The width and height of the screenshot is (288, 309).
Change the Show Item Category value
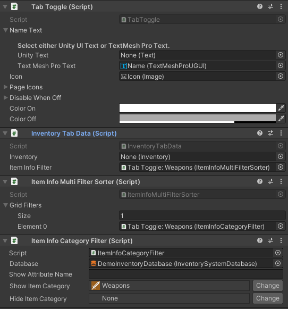pos(268,286)
